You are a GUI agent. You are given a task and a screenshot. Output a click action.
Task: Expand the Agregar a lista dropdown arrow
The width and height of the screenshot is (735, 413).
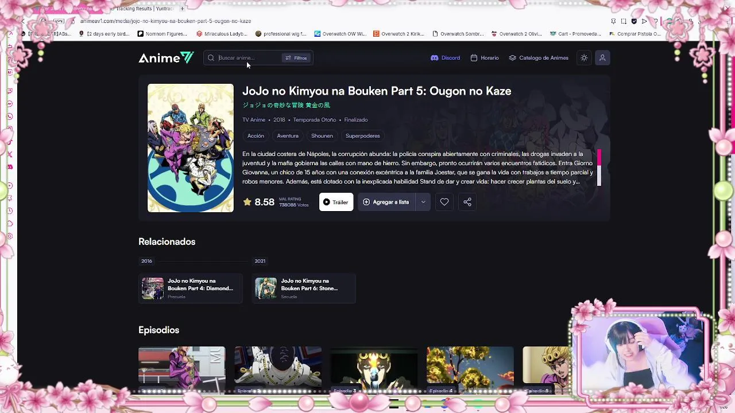pos(423,202)
